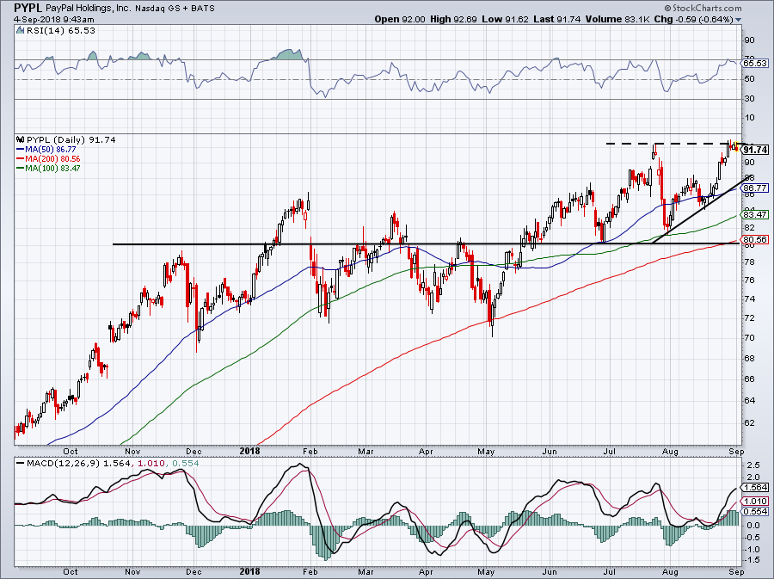Click the MACD(12,26,9) legend label

coord(64,464)
